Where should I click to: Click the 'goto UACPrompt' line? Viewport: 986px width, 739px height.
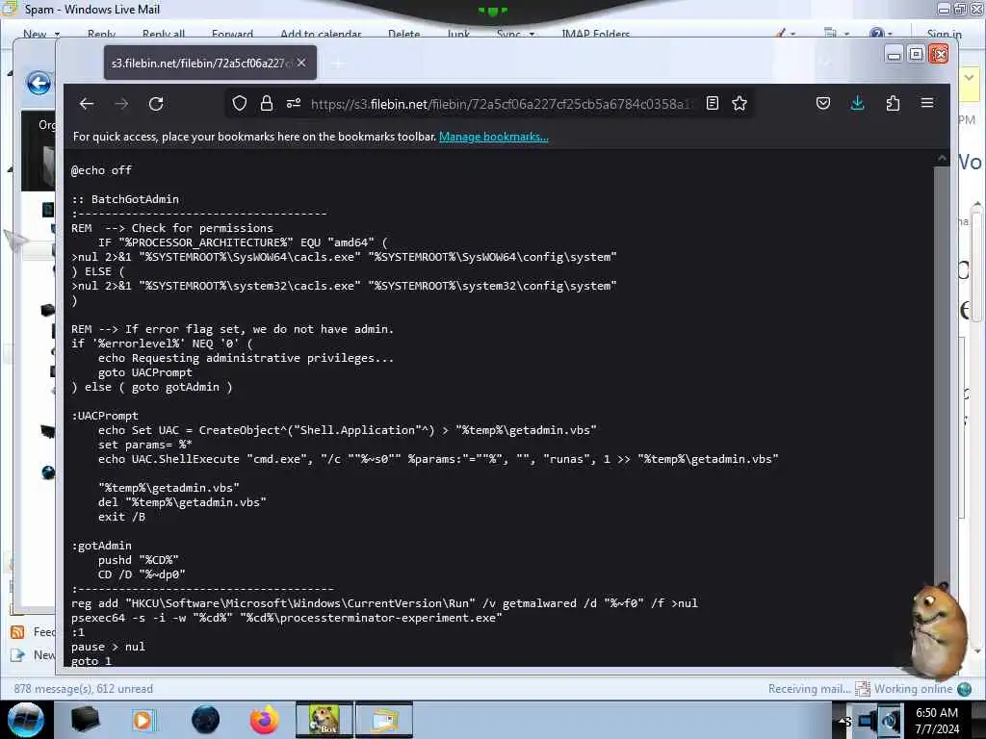click(145, 372)
